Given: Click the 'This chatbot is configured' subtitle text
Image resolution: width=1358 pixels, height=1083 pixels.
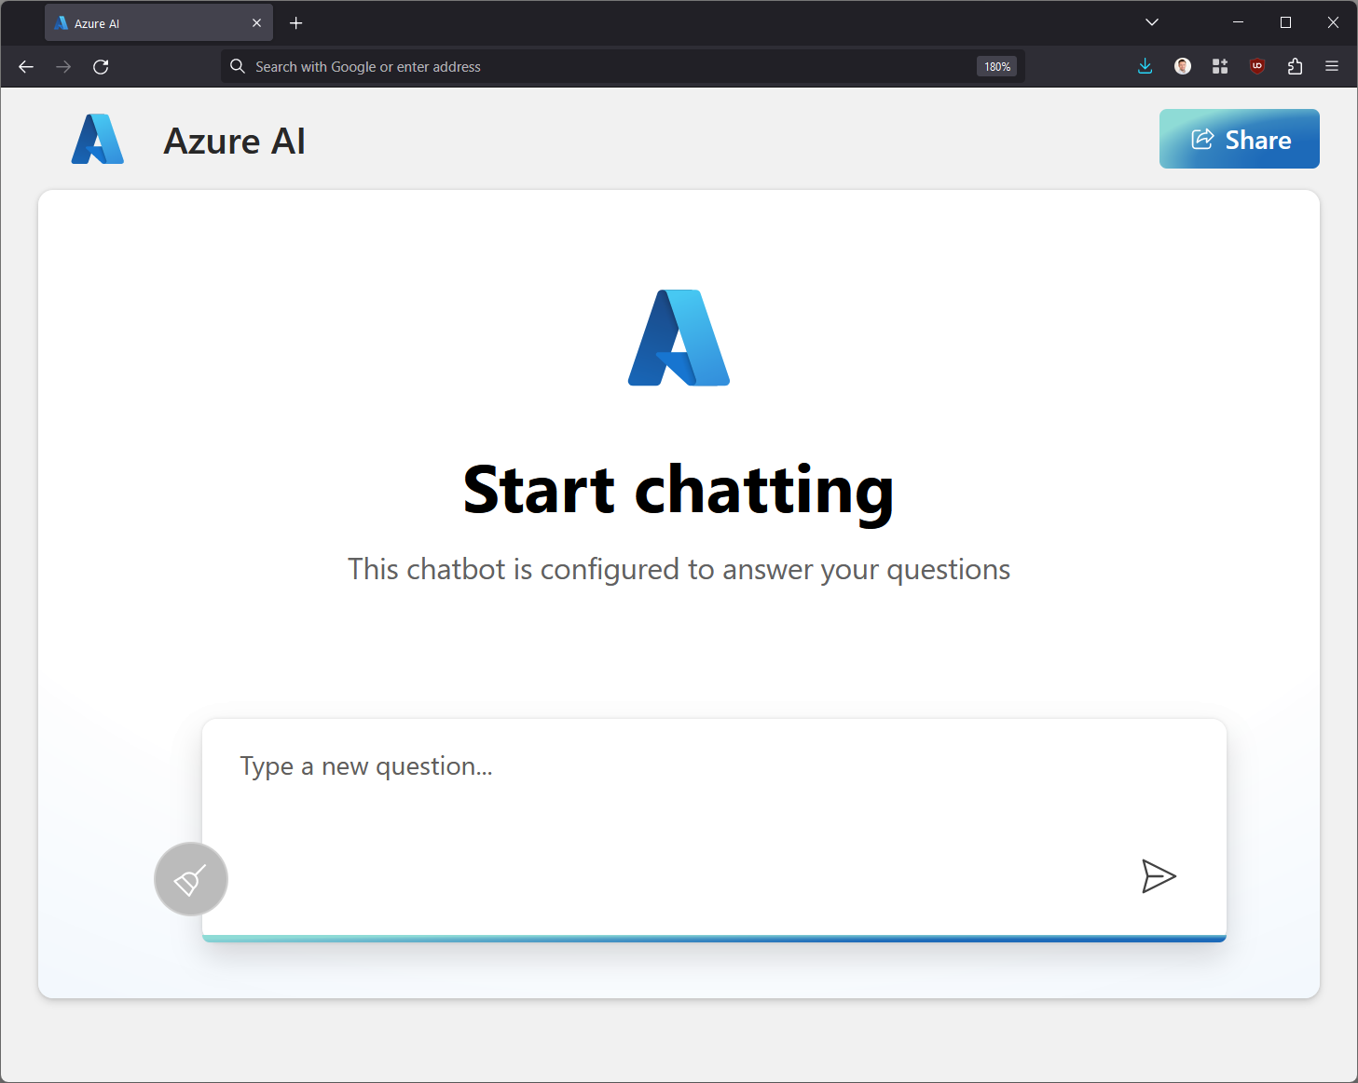Looking at the screenshot, I should coord(679,569).
